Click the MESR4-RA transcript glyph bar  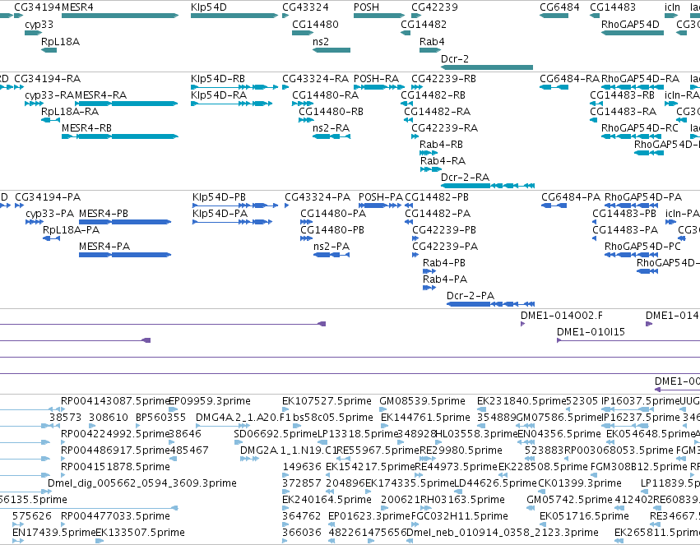tap(126, 104)
